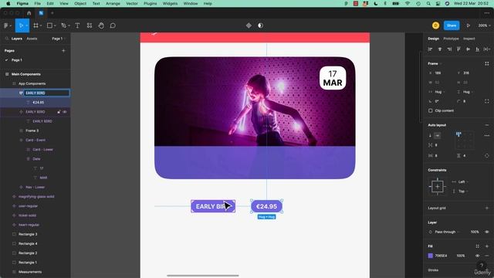Click the Share button
The image size is (494, 278).
click(452, 25)
